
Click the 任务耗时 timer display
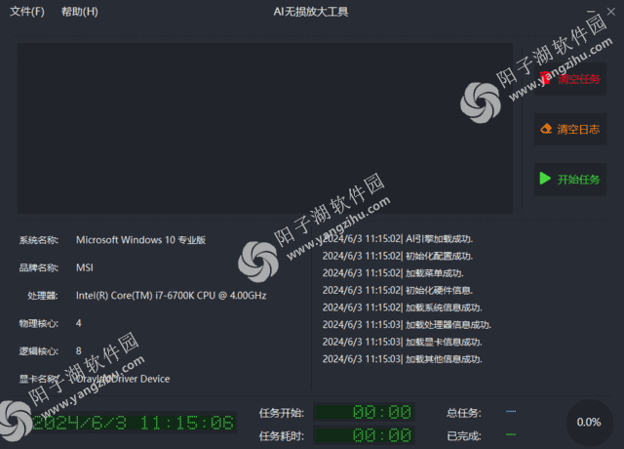(x=364, y=435)
